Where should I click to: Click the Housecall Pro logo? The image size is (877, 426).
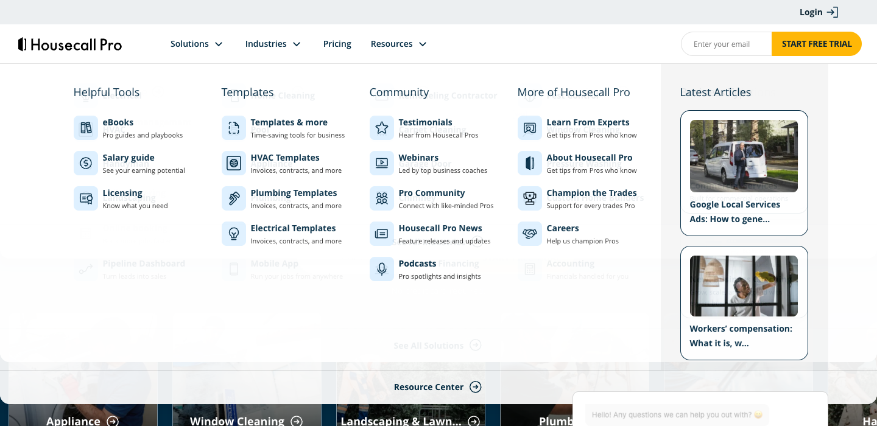point(70,44)
